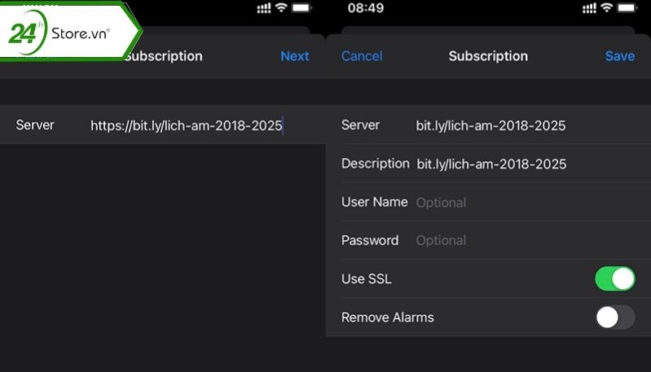651x372 pixels.
Task: Tap the Password label
Action: 370,240
